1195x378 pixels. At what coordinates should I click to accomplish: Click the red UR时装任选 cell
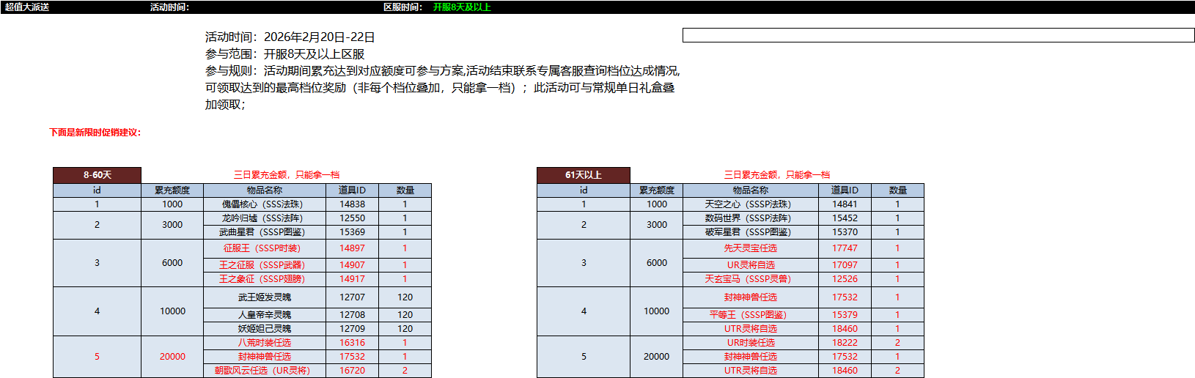[x=750, y=343]
